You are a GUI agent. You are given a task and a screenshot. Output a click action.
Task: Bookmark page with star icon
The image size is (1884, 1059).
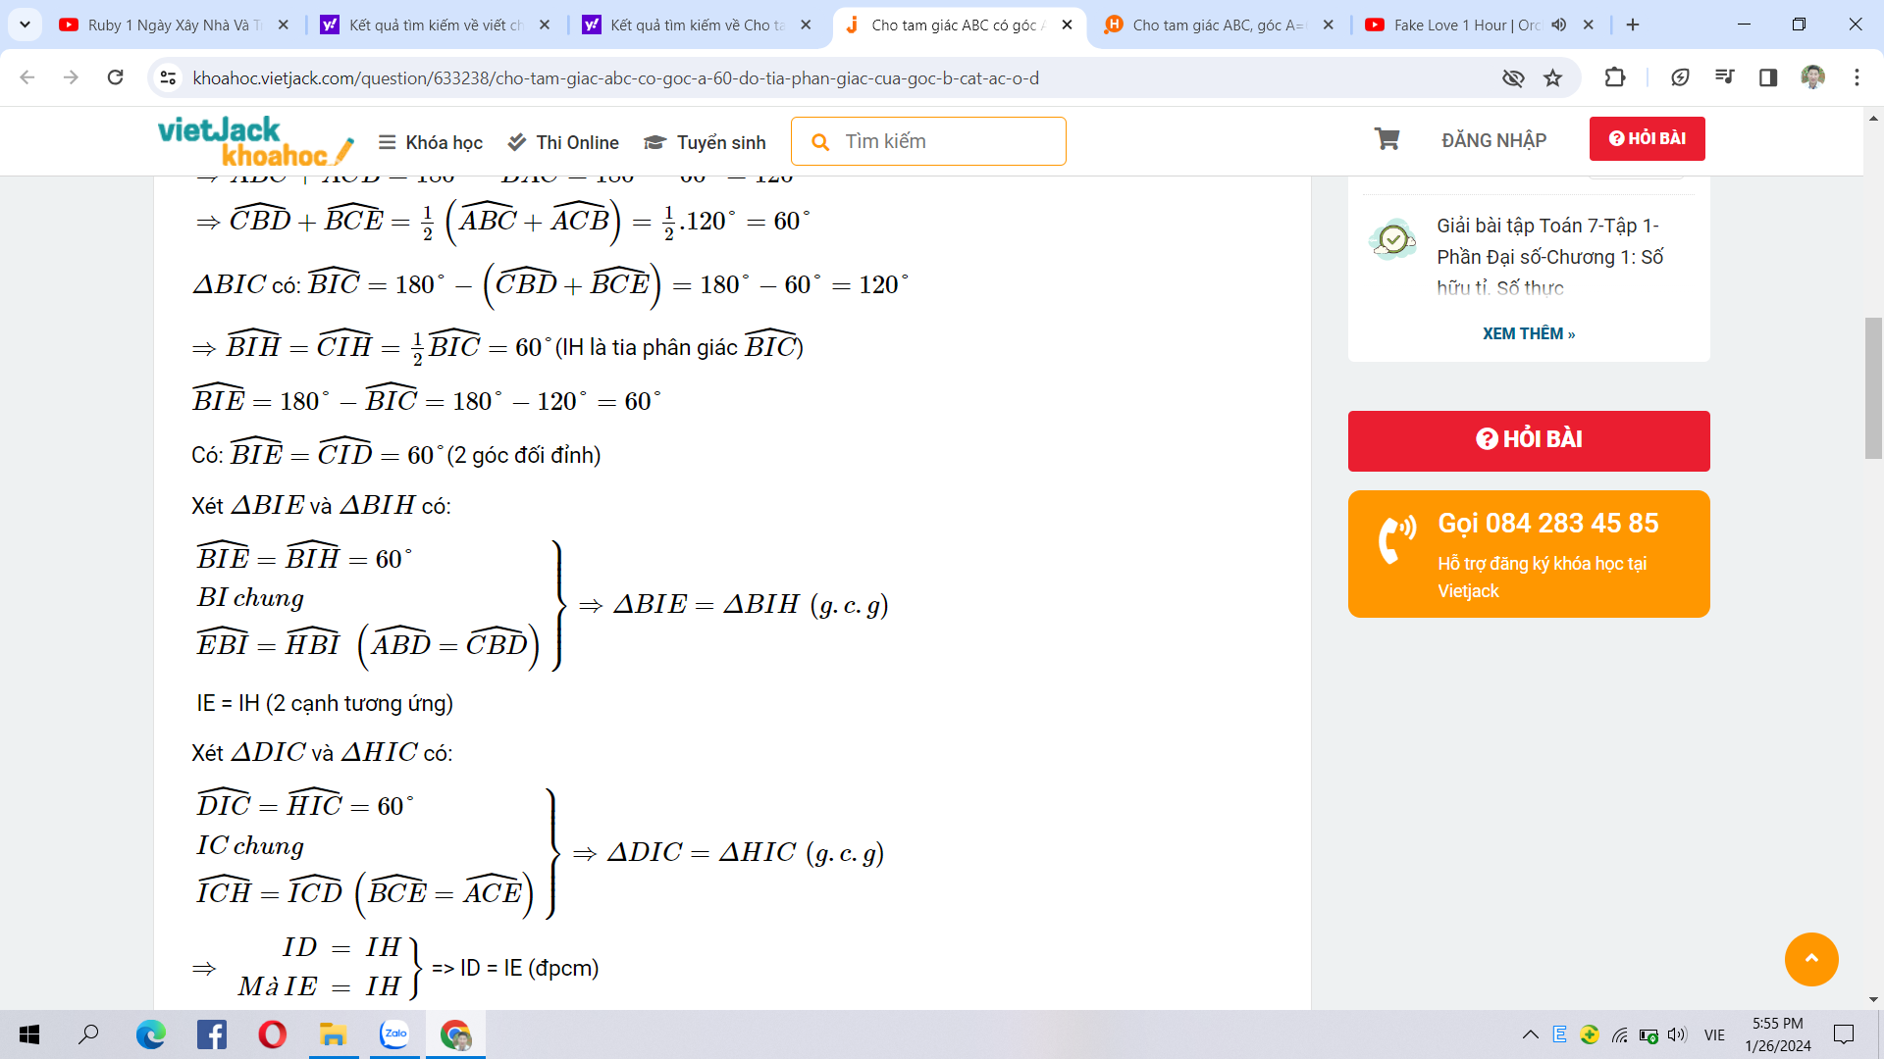coord(1552,78)
